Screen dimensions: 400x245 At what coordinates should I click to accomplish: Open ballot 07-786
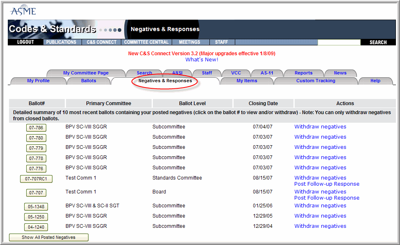(36, 128)
